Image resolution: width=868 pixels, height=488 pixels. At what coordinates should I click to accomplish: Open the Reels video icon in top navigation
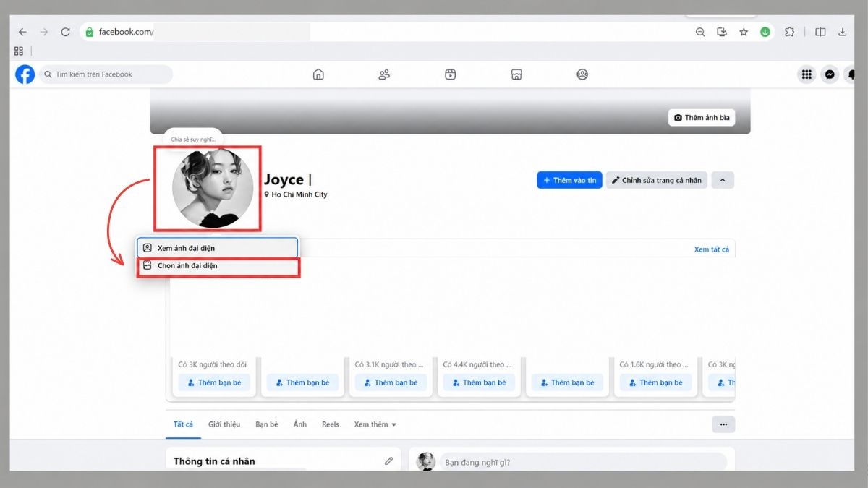click(451, 74)
